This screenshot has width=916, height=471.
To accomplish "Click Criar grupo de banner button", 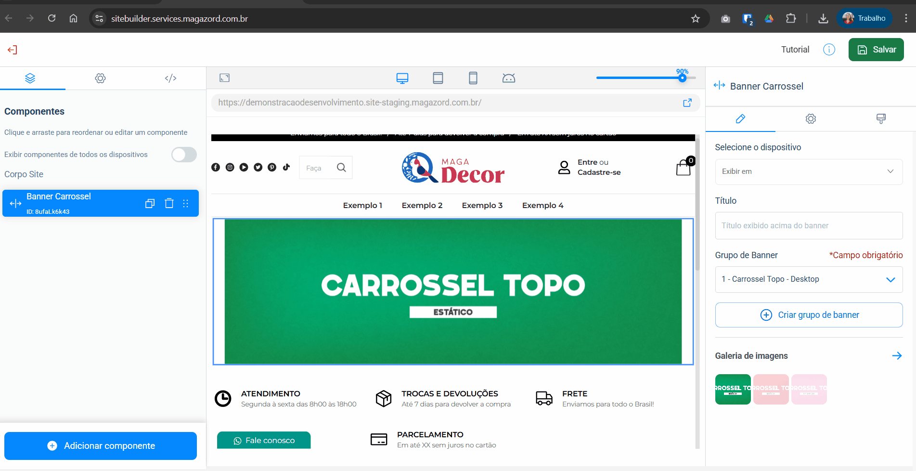I will point(809,315).
